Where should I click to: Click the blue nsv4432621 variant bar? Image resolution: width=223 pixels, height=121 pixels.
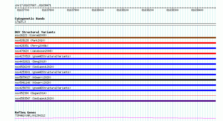coord(115,64)
